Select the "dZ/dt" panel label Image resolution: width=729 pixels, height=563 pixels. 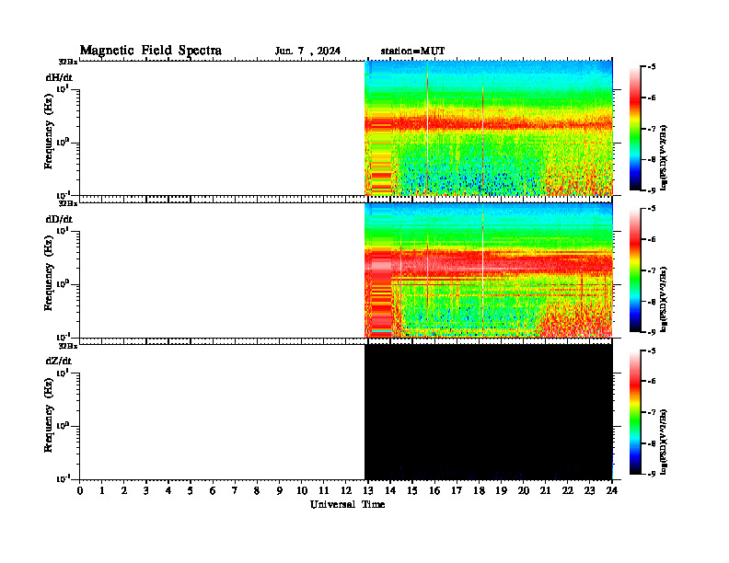[x=59, y=361]
